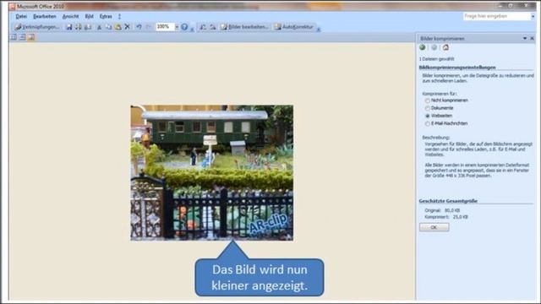
Task: Switch to filmstrip view
Action: [23, 37]
